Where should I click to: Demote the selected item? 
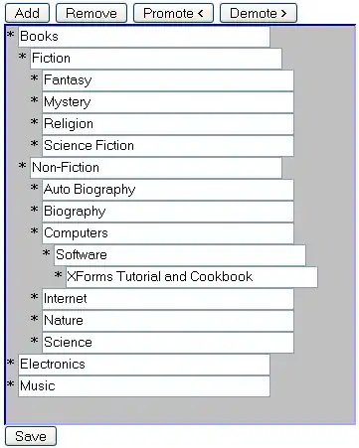click(x=259, y=13)
